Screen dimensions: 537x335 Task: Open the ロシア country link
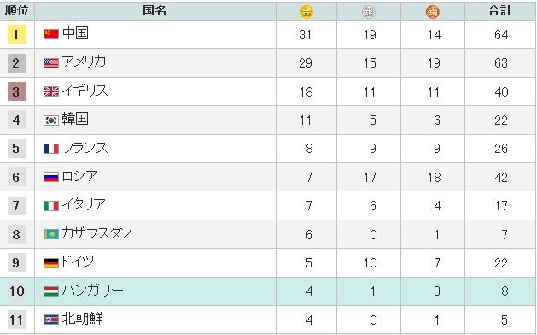(79, 176)
